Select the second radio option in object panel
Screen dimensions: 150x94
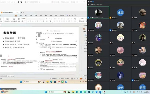pos(85,38)
